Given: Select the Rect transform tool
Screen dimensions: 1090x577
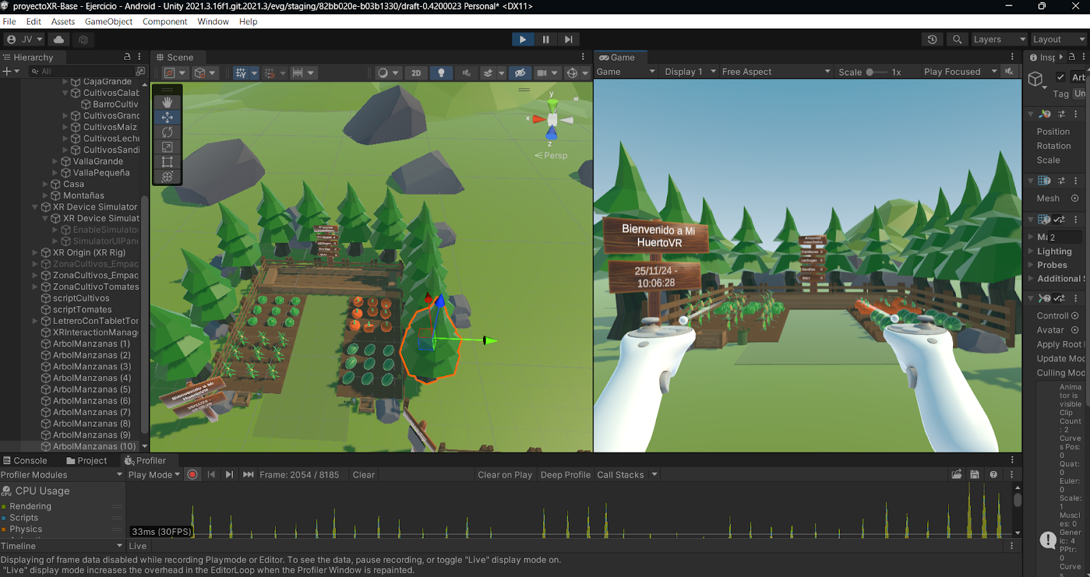Looking at the screenshot, I should [167, 162].
